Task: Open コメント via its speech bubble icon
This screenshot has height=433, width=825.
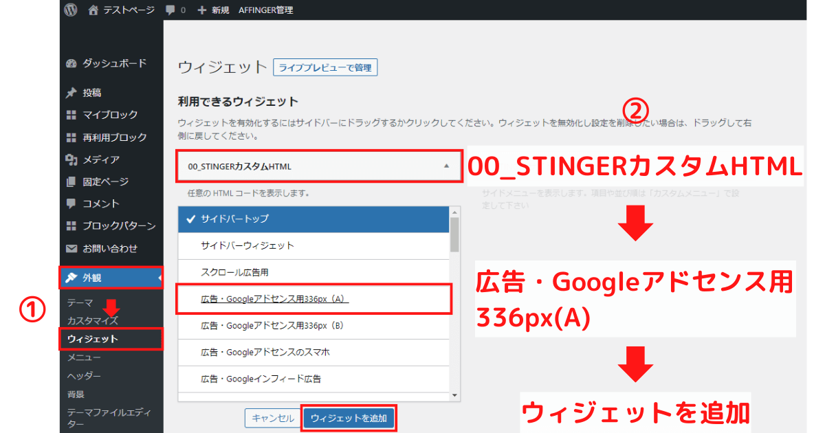Action: tap(72, 203)
